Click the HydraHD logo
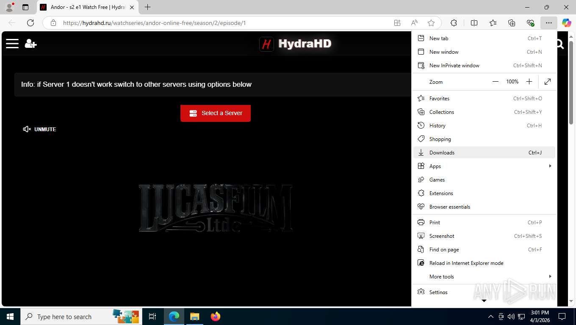Image resolution: width=576 pixels, height=325 pixels. coord(295,44)
